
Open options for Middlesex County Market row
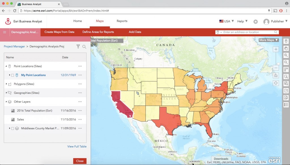[80, 128]
